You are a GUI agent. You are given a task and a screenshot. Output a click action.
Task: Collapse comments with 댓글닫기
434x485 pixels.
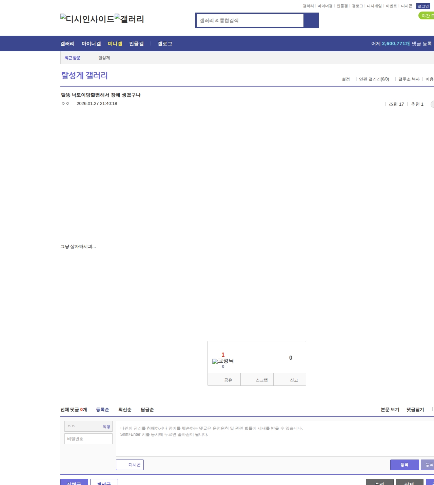(415, 410)
